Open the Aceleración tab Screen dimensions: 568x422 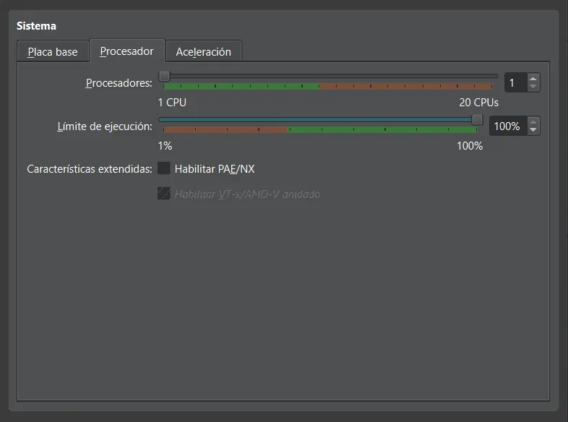tap(203, 52)
